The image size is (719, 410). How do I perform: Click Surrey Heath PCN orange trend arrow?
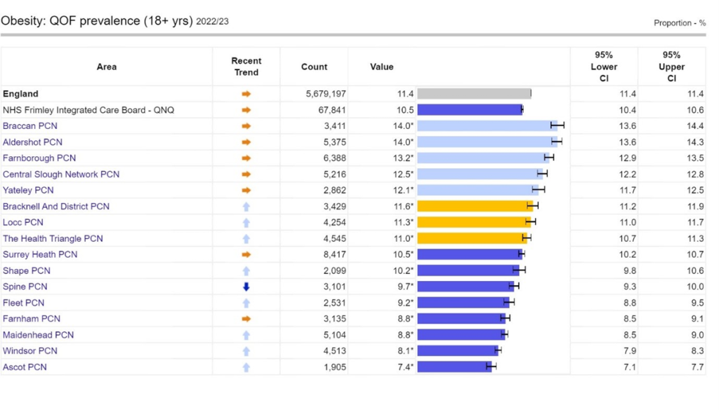pos(246,254)
